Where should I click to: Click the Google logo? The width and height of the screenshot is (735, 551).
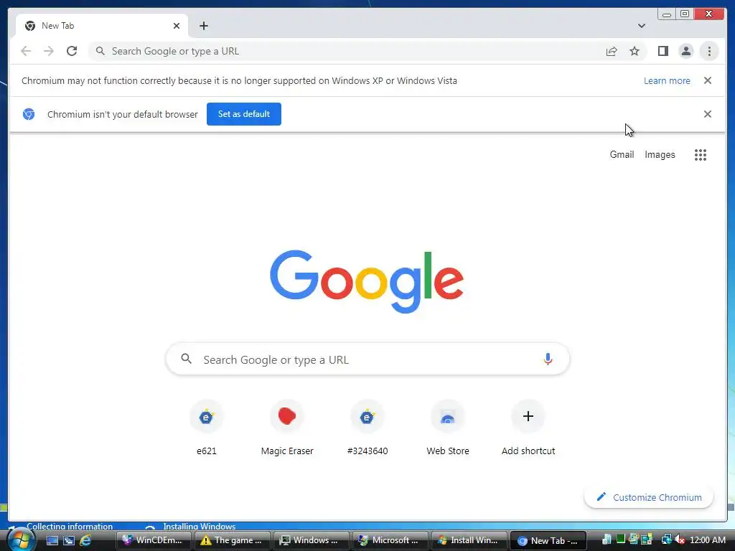(x=367, y=281)
